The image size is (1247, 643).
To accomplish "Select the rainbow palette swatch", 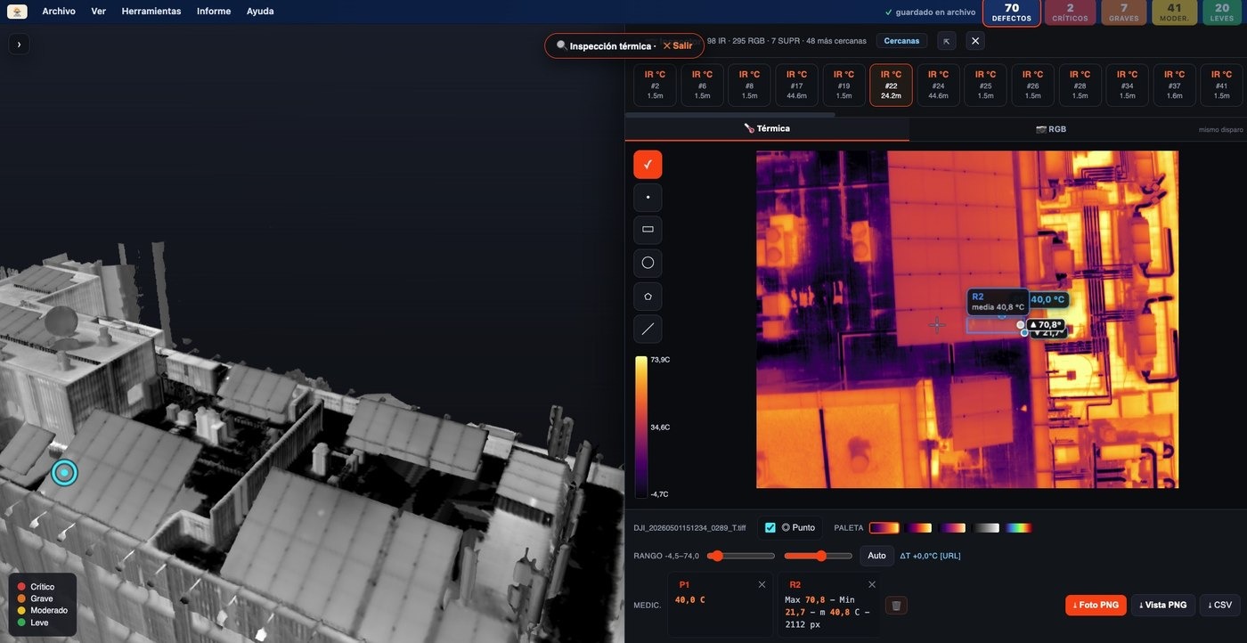I will 1020,528.
